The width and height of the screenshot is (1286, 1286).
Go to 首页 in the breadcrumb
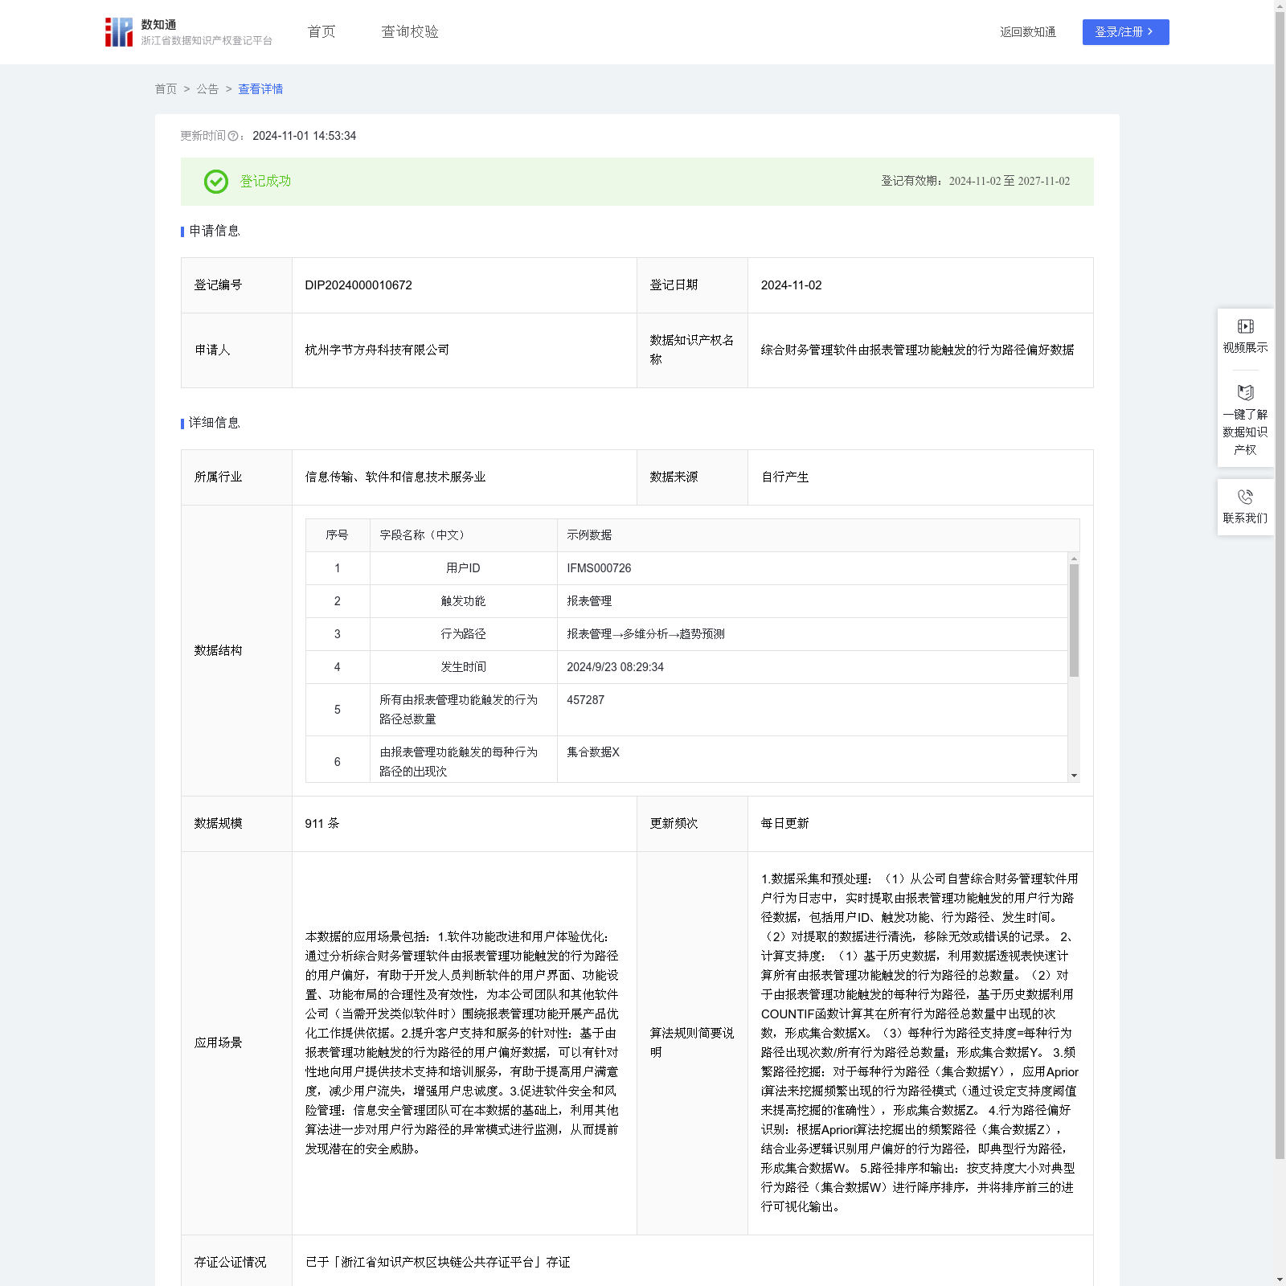166,89
